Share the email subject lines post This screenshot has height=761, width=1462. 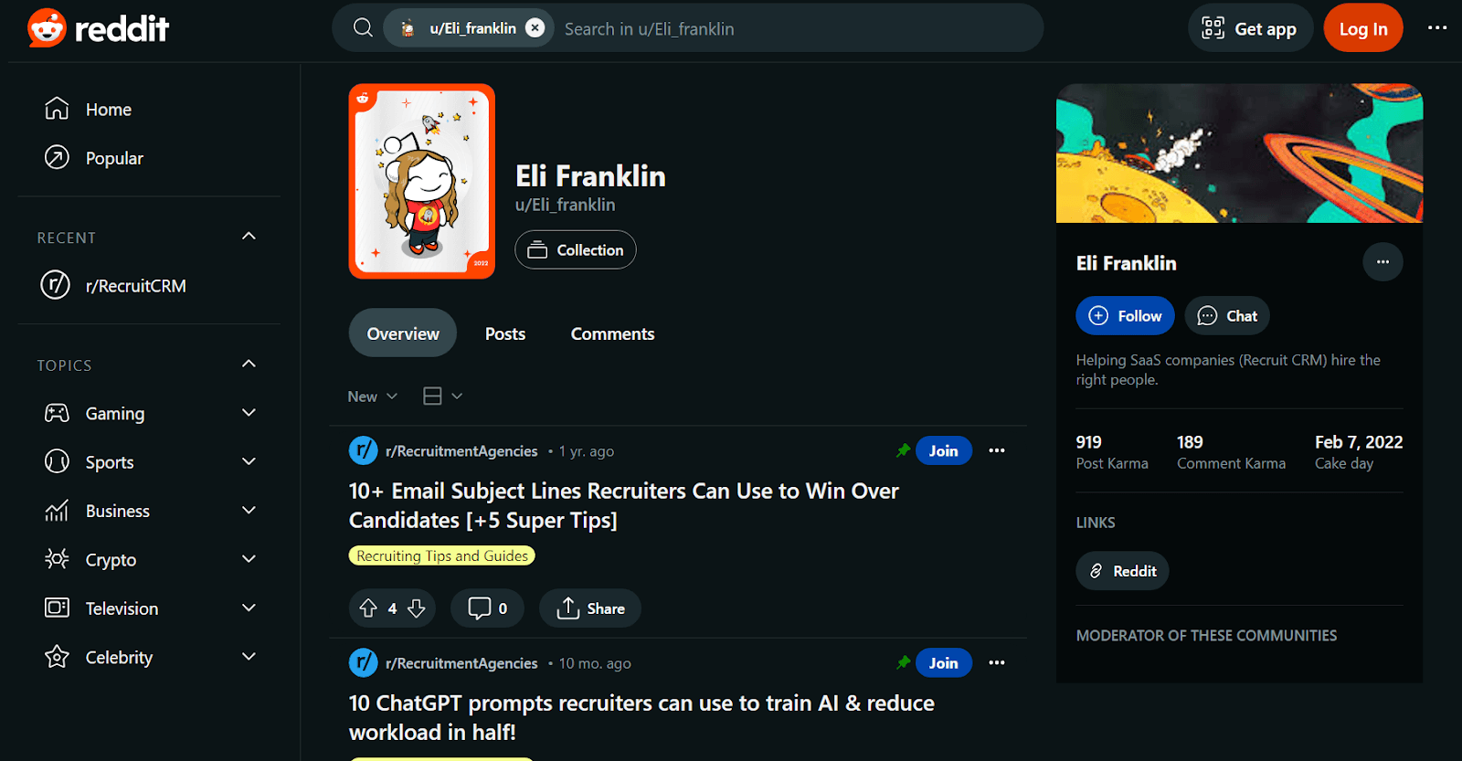pos(590,608)
